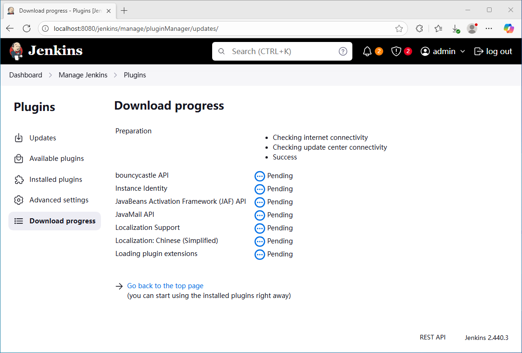Viewport: 522px width, 353px height.
Task: Click the Instance Identity plugin name
Action: pyautogui.click(x=141, y=188)
